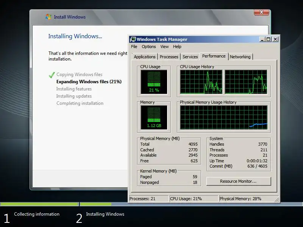Switch to the Services tab
This screenshot has height=227, width=303.
pyautogui.click(x=190, y=57)
